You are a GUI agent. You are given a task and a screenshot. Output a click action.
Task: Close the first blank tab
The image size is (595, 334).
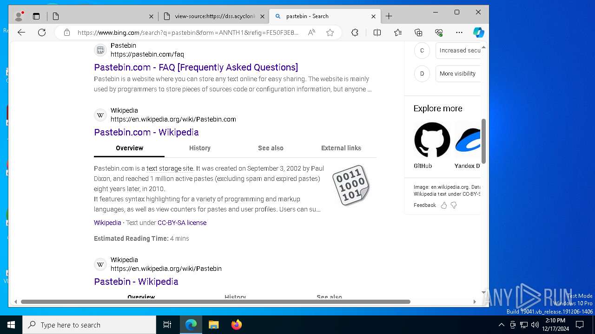pos(151,16)
